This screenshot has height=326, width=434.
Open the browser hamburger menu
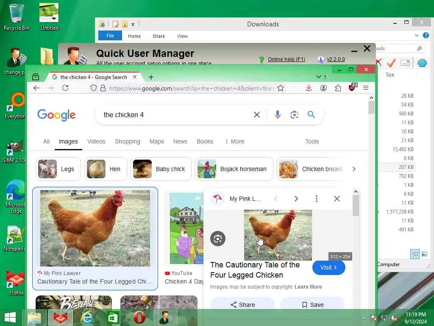point(366,88)
